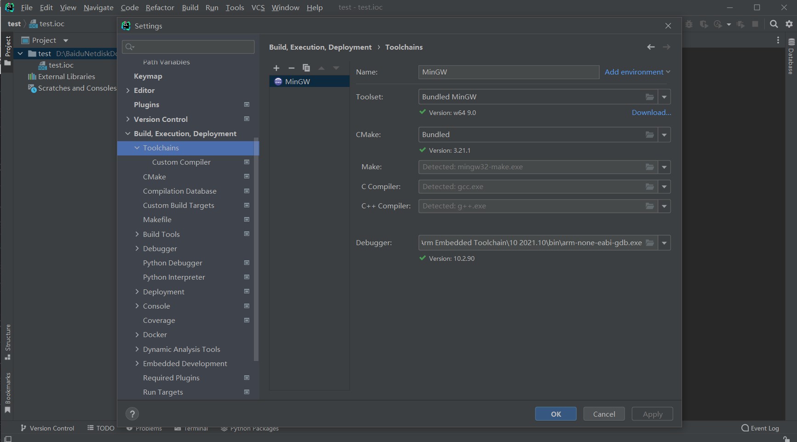Image resolution: width=797 pixels, height=442 pixels.
Task: Browse folder for C Compiler
Action: click(649, 187)
